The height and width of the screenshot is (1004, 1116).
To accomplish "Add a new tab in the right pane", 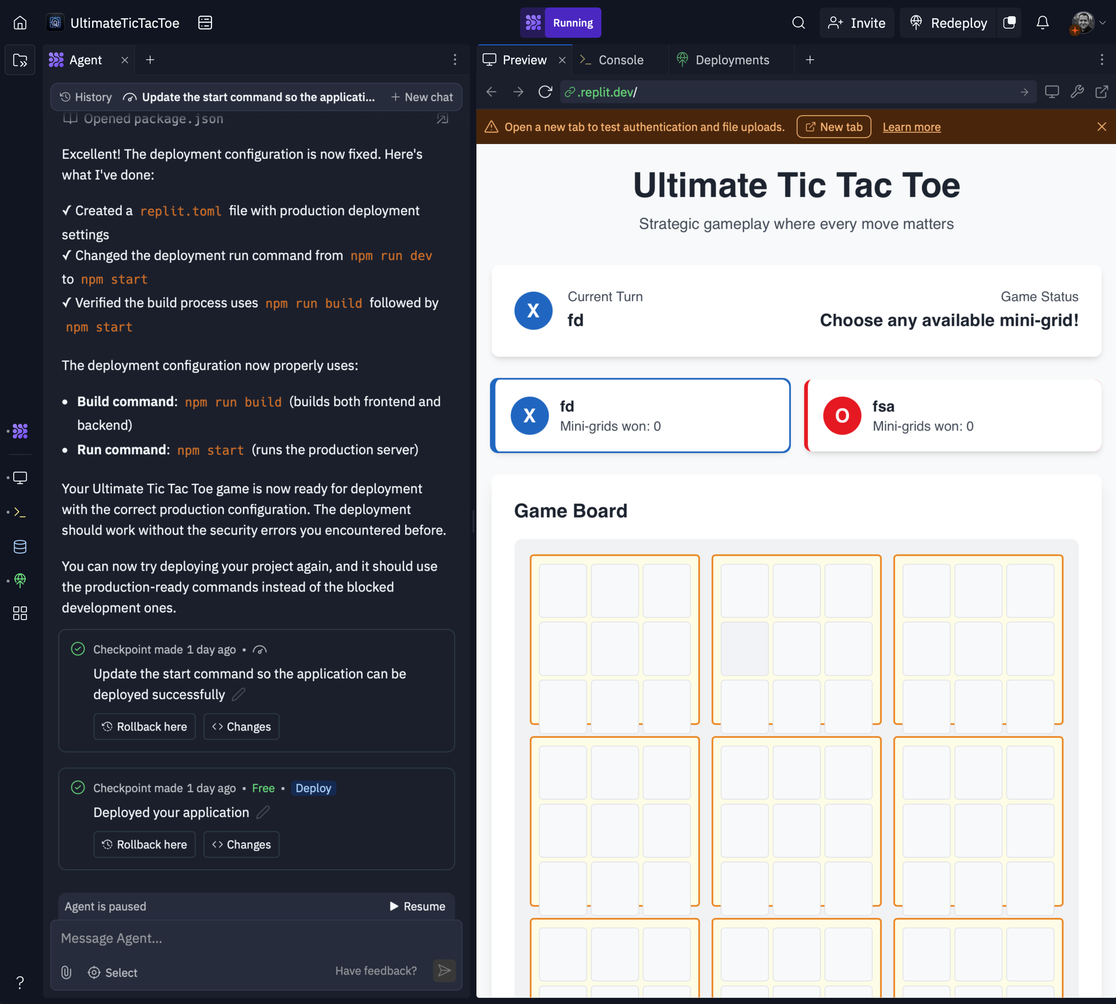I will point(810,60).
